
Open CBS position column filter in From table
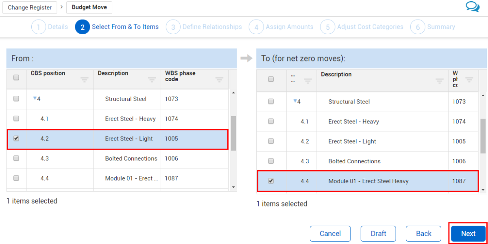[x=85, y=79]
